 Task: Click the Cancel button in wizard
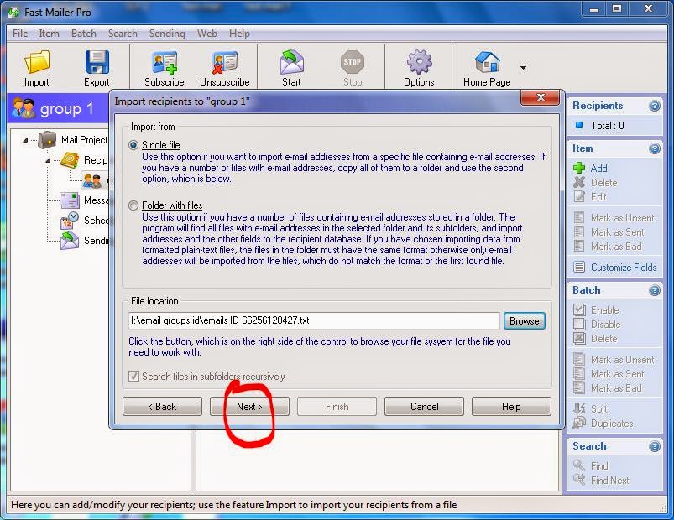pyautogui.click(x=424, y=406)
